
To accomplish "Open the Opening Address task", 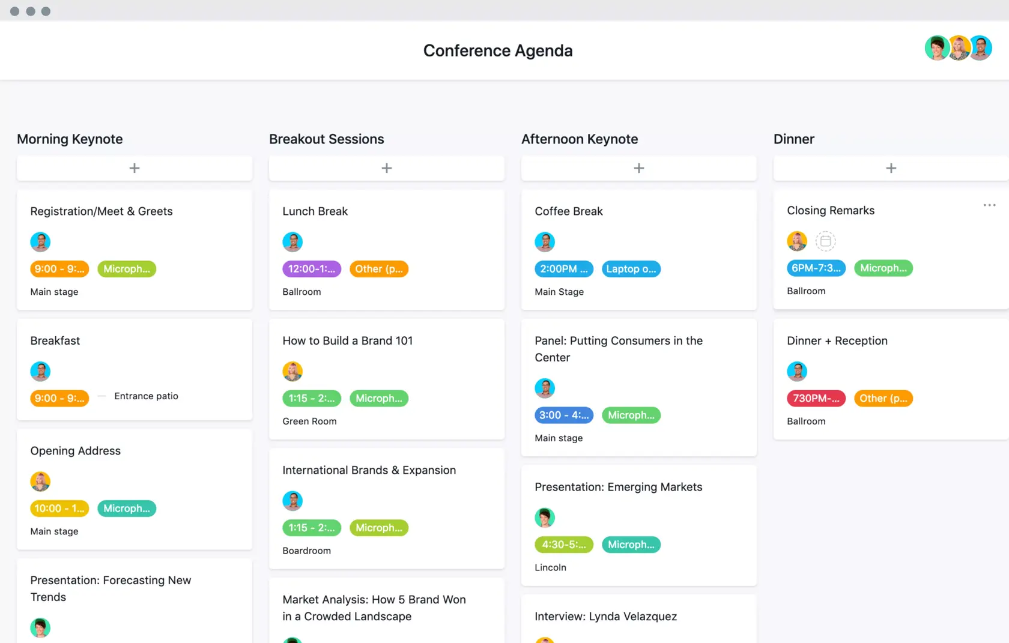I will 76,451.
